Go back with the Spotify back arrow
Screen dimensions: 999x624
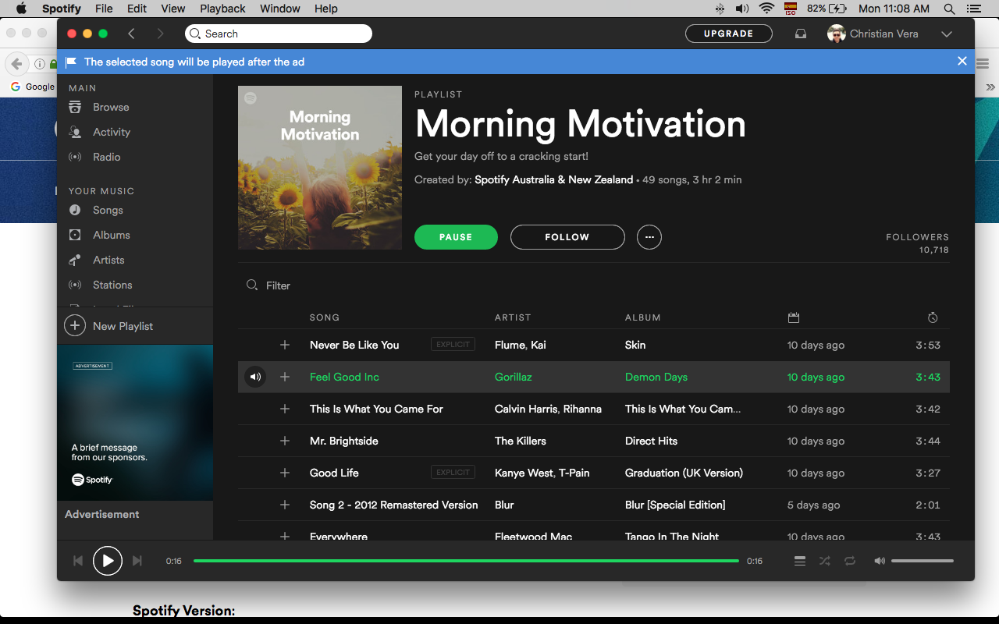pos(131,34)
